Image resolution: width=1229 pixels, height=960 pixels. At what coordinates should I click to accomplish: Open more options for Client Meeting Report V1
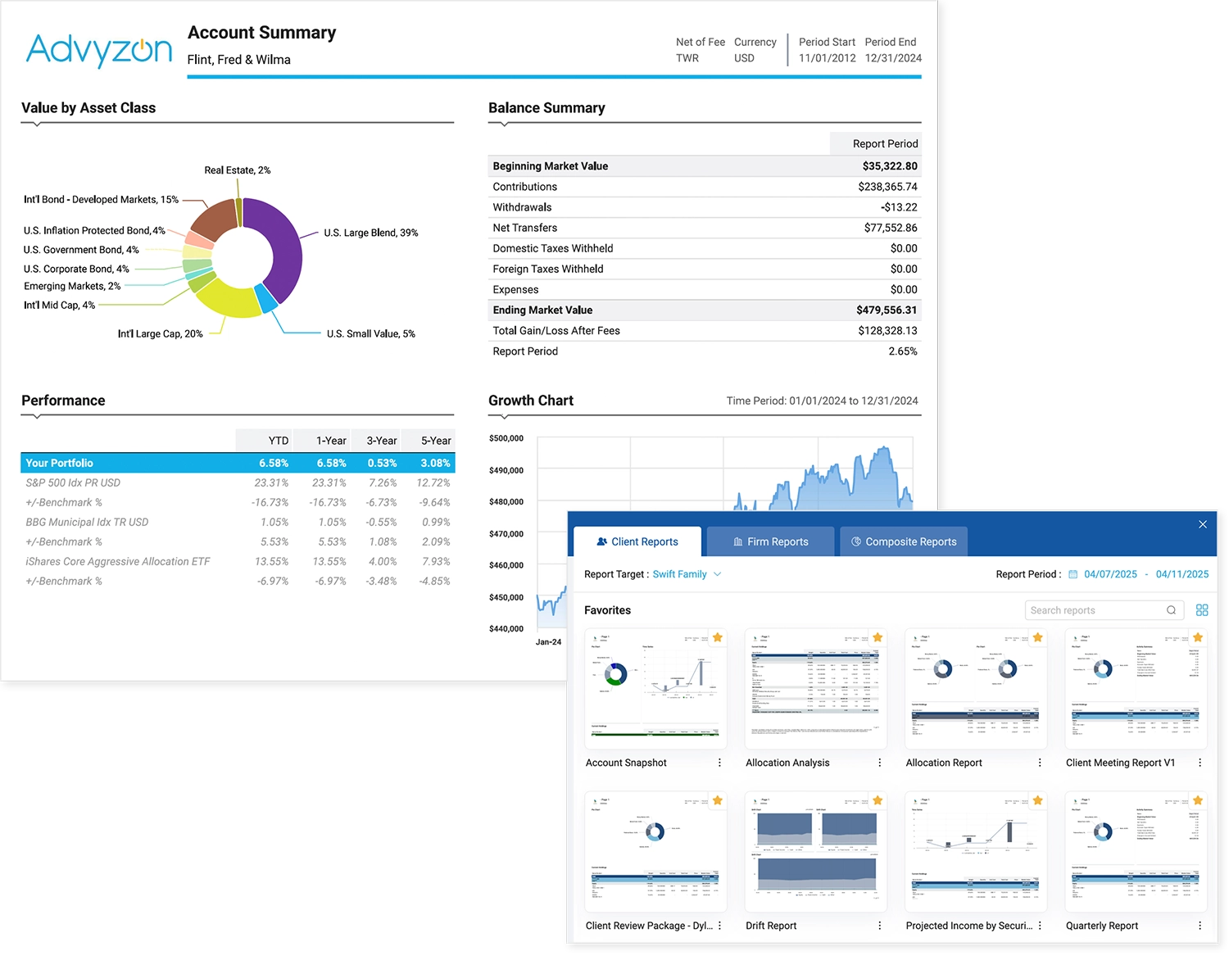1200,763
